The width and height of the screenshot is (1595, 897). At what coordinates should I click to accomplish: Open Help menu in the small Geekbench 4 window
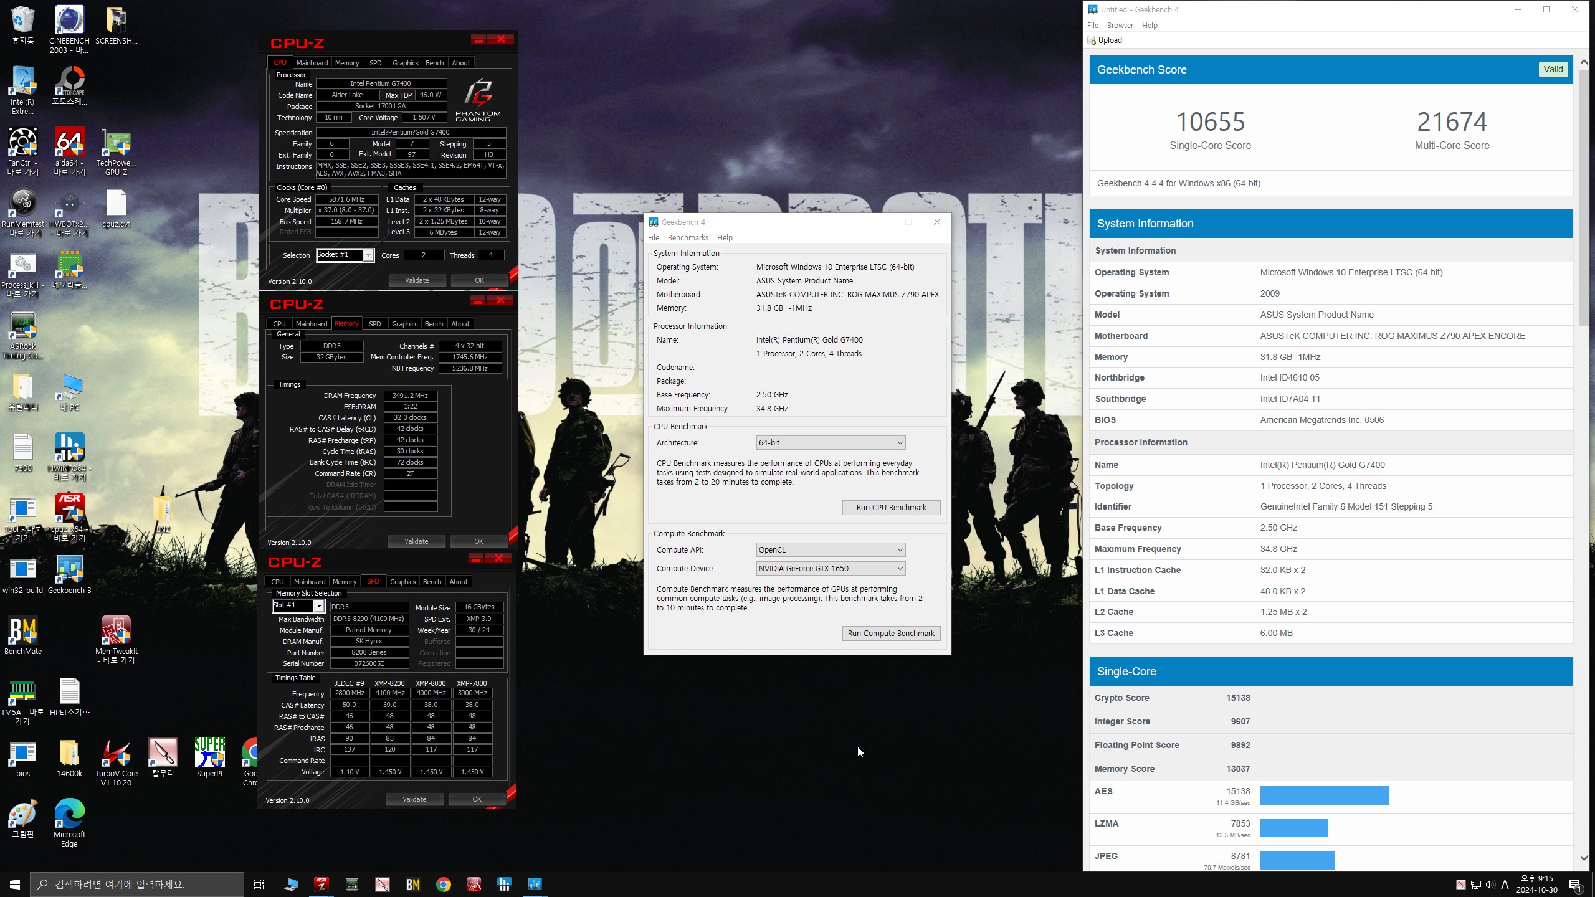click(725, 238)
